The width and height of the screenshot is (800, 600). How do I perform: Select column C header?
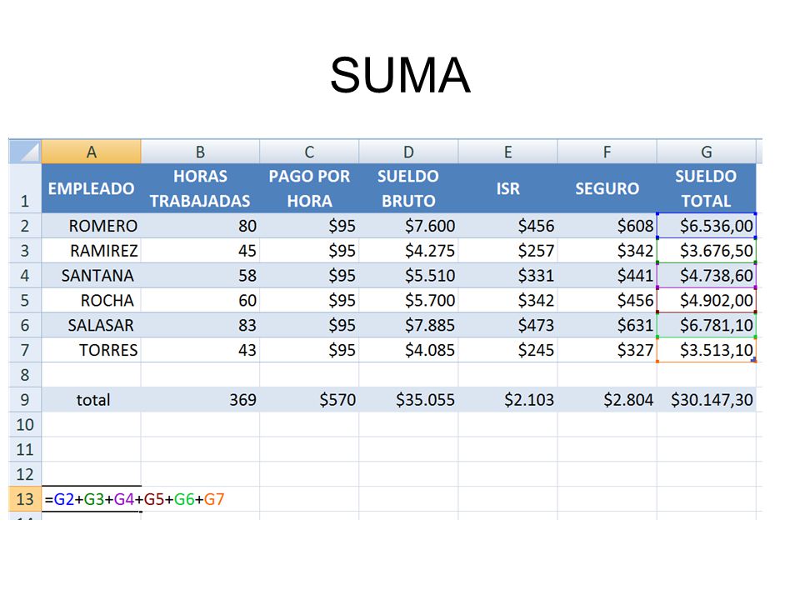(309, 152)
